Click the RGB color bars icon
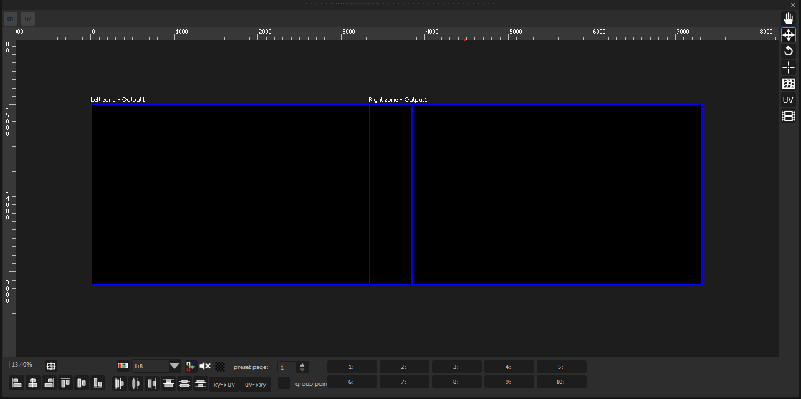 123,367
